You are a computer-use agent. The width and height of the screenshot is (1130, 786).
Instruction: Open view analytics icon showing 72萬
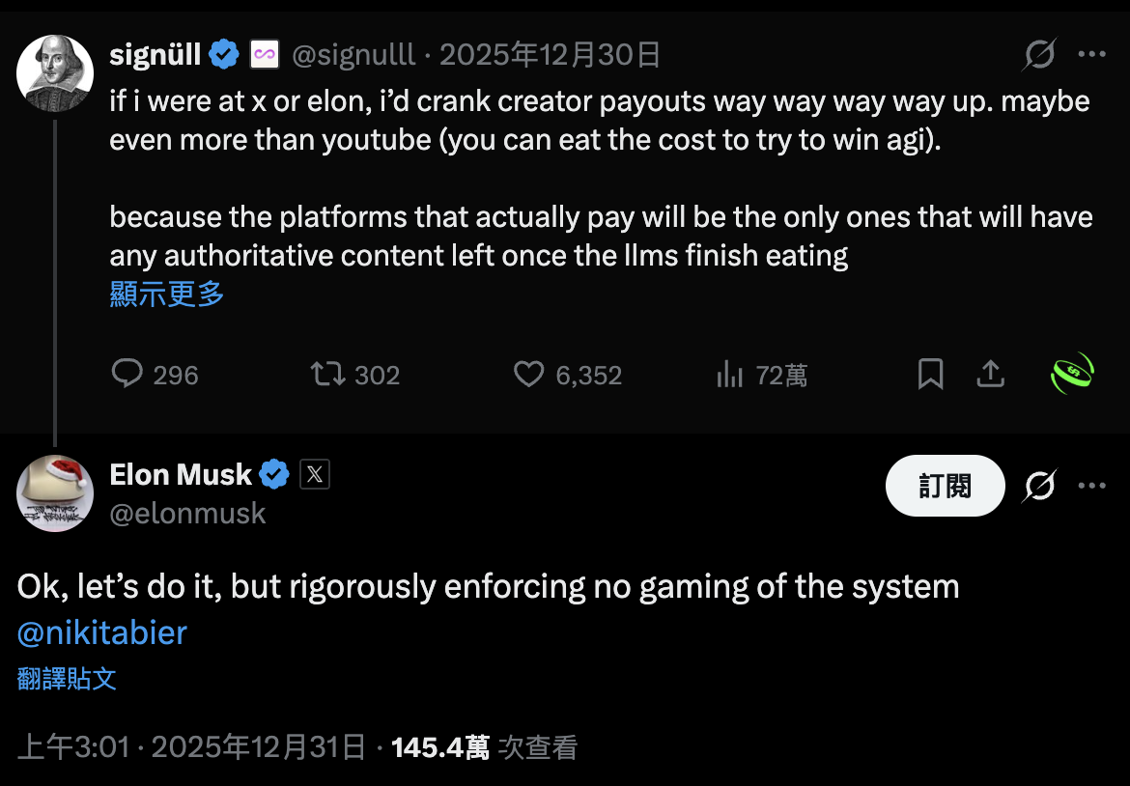click(729, 374)
